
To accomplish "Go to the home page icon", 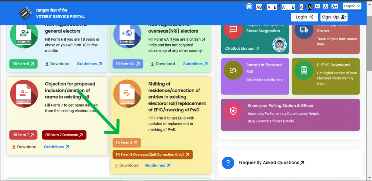I will pos(249,7).
